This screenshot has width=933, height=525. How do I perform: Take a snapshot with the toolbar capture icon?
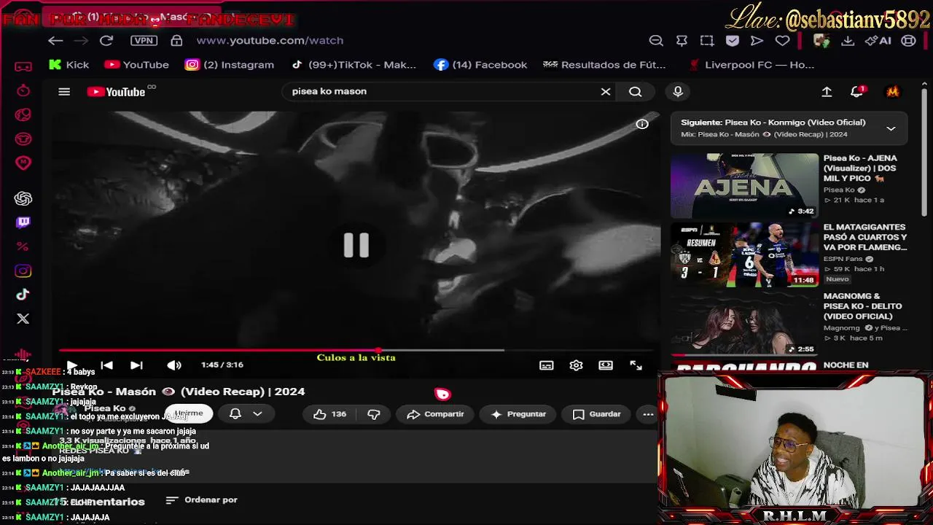point(707,41)
